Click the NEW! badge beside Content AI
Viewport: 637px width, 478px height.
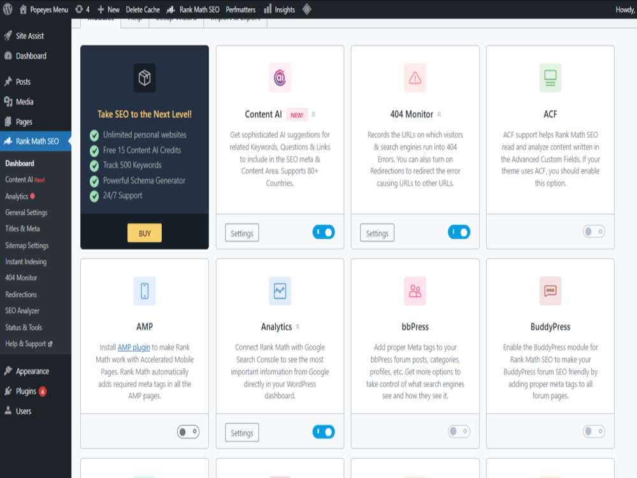(x=297, y=115)
